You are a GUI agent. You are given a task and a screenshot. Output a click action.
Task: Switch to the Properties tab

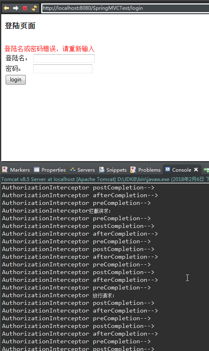50,170
